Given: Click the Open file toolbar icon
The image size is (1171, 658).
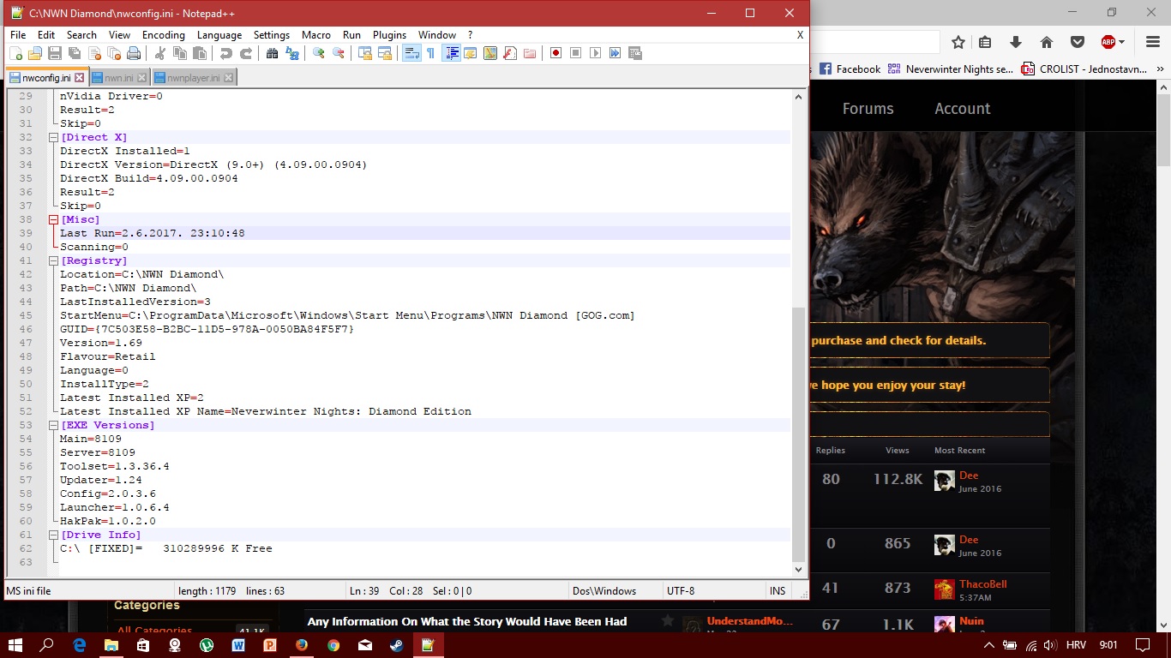Looking at the screenshot, I should pyautogui.click(x=35, y=53).
